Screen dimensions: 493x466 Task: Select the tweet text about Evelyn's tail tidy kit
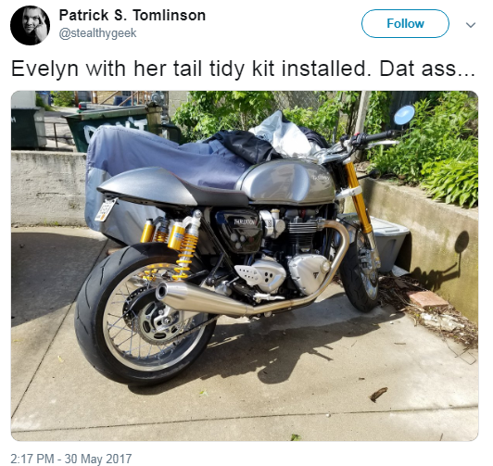point(243,69)
